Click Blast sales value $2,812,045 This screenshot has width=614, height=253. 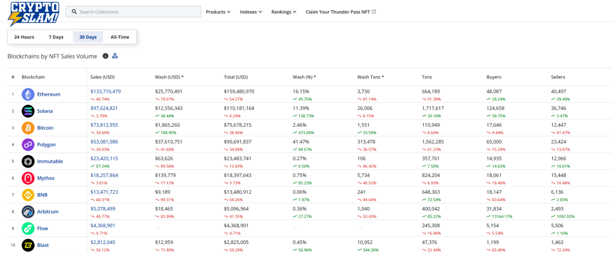tap(103, 243)
